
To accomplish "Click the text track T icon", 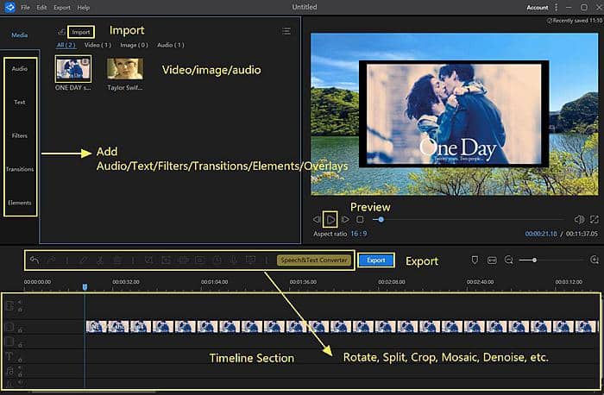I will point(9,356).
